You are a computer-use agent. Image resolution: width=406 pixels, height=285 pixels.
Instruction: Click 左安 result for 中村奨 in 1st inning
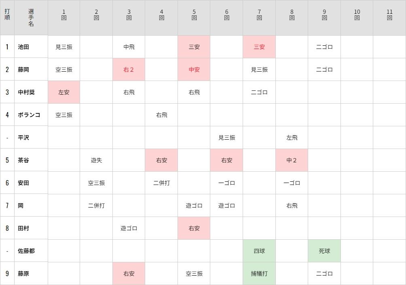pos(64,92)
